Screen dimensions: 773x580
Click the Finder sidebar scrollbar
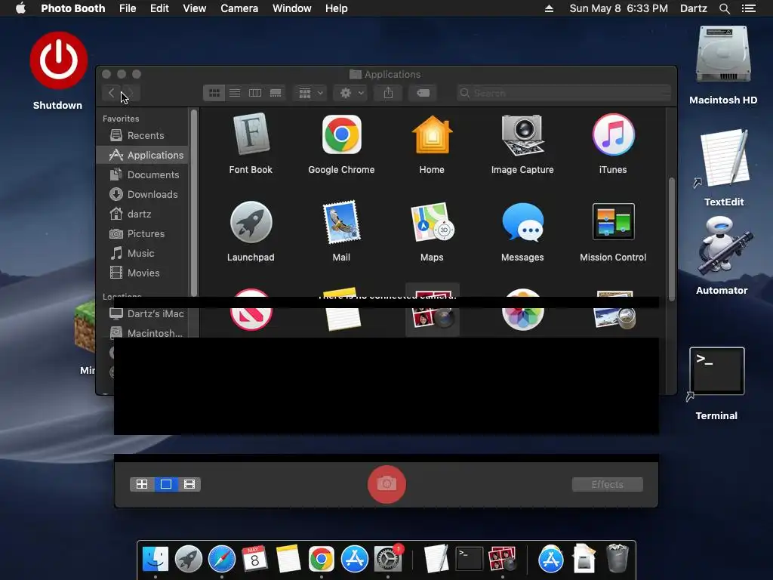tap(194, 203)
